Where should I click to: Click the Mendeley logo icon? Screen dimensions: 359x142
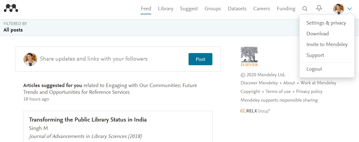[11, 8]
